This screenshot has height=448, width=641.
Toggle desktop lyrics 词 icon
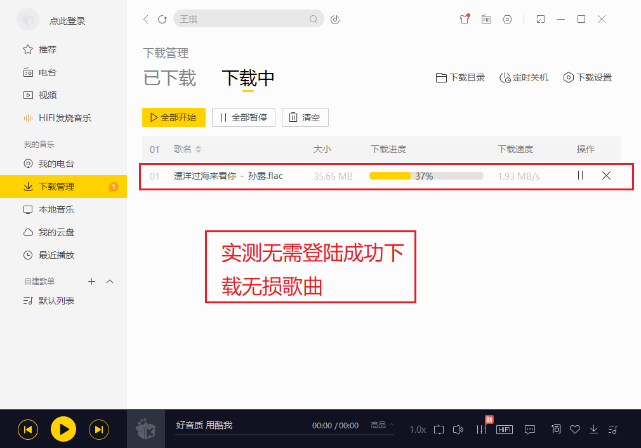pos(556,429)
